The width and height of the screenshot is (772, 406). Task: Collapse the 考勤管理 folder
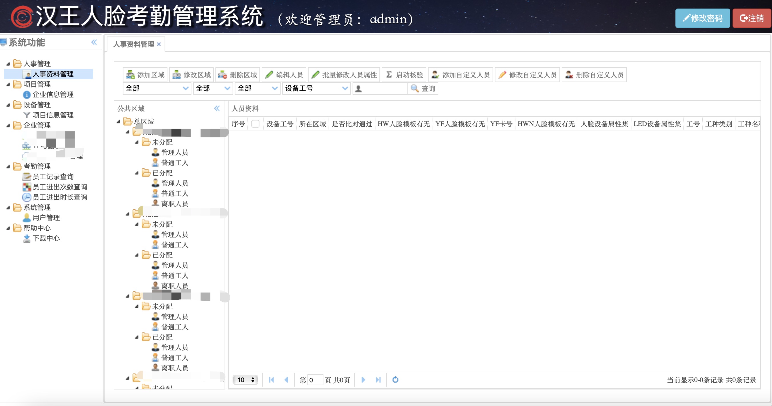coord(8,167)
